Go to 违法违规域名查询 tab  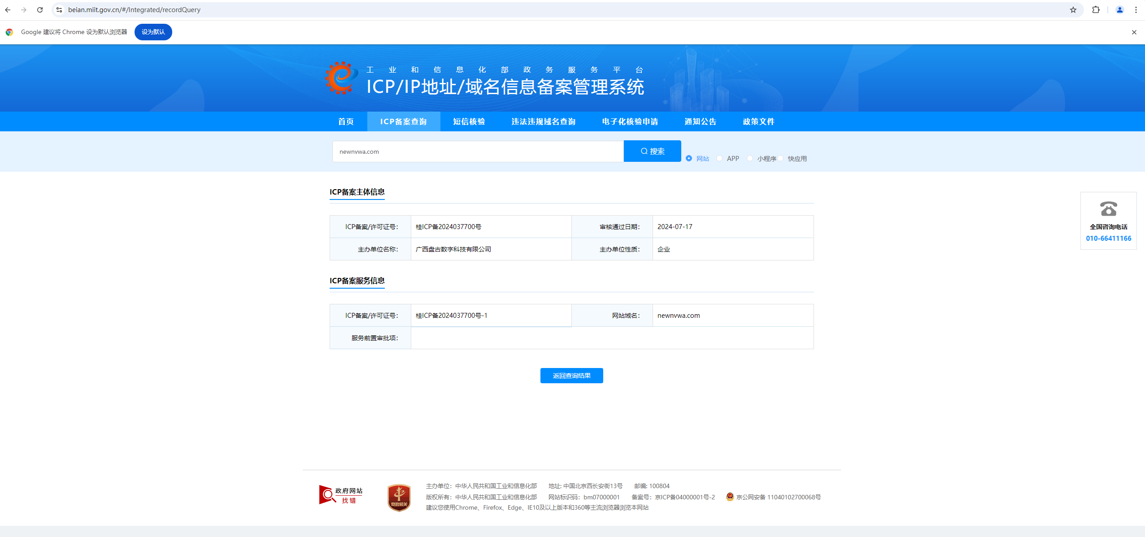click(543, 121)
